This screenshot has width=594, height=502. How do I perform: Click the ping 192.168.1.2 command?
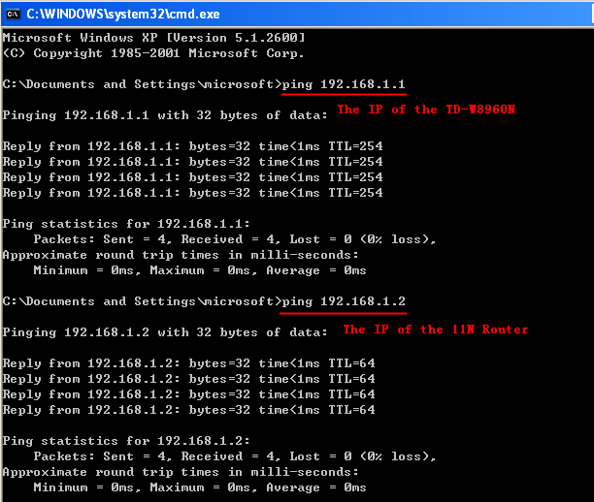[344, 301]
